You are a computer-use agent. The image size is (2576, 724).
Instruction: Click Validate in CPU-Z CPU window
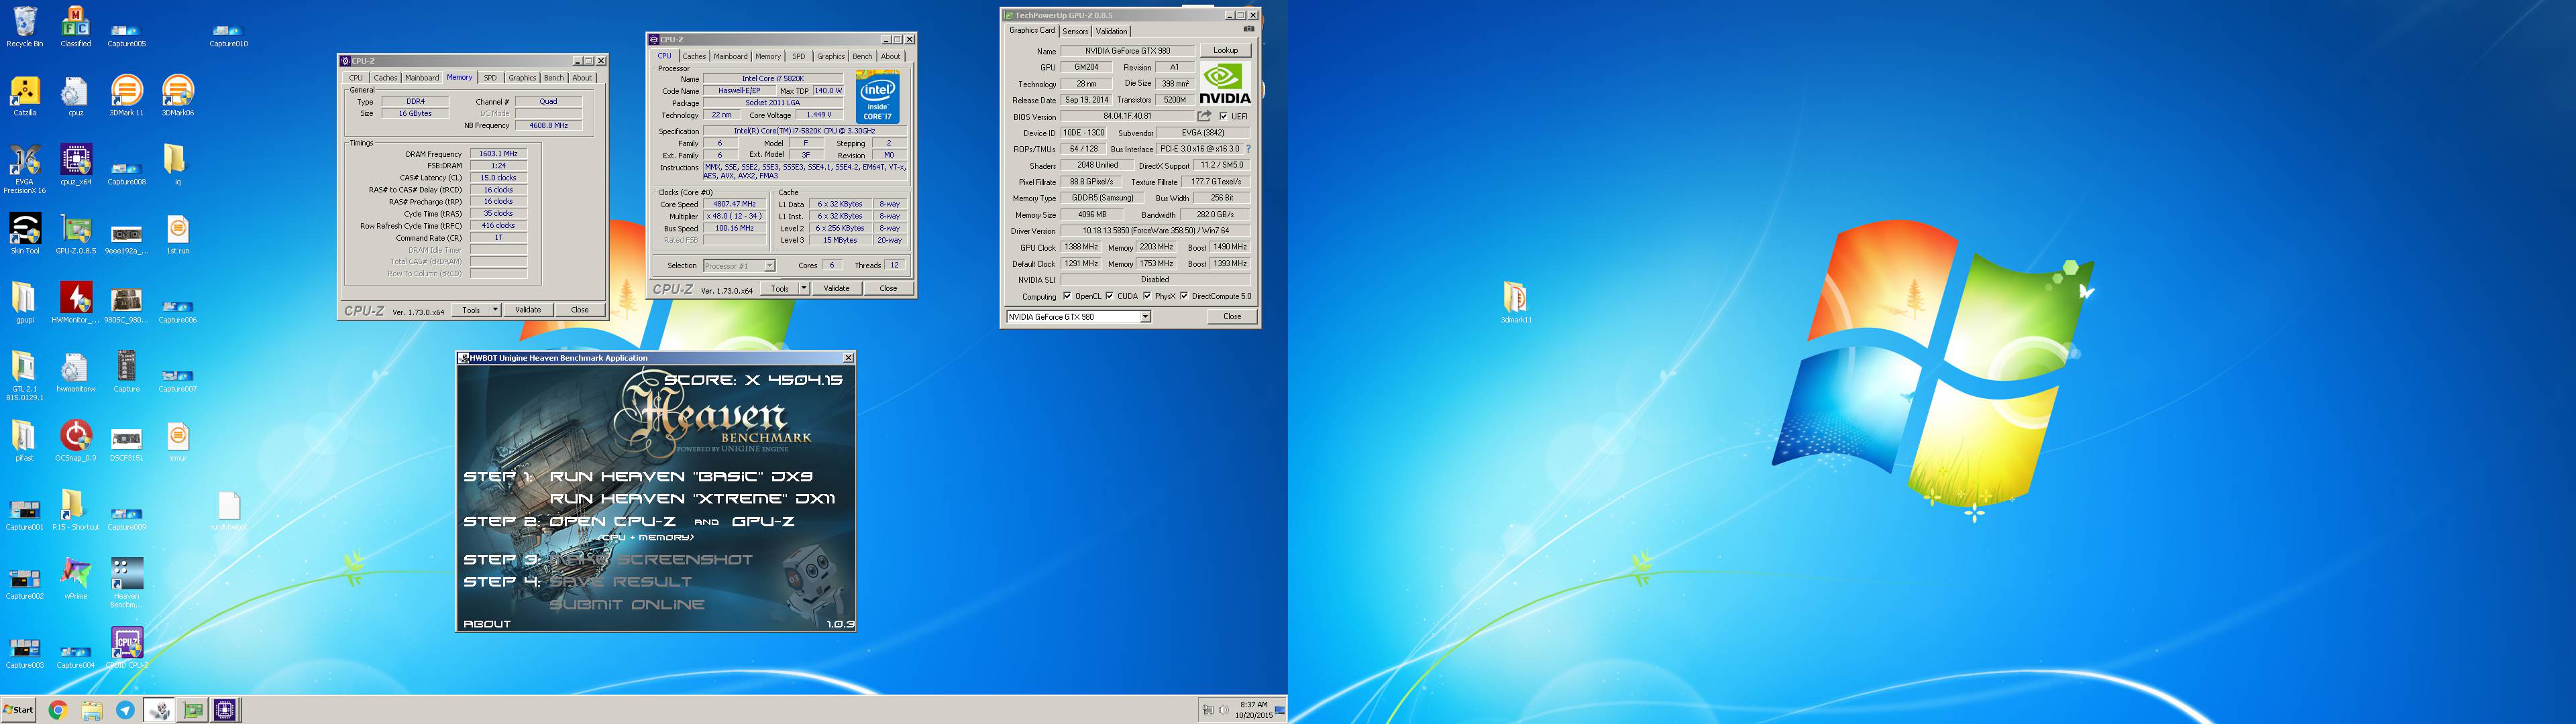836,288
